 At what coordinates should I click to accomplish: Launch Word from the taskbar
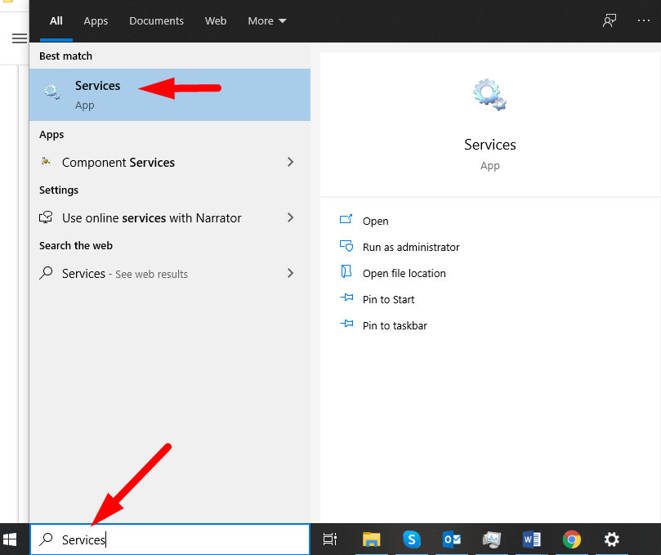pyautogui.click(x=532, y=539)
